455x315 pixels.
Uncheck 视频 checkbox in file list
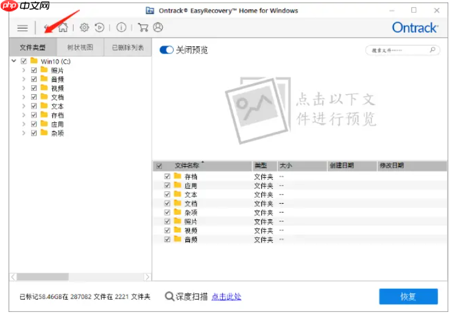point(167,230)
